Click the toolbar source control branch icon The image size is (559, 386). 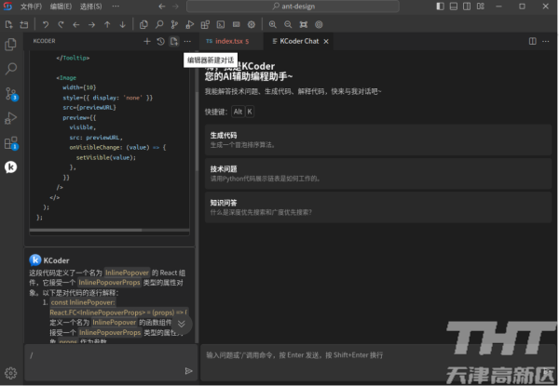tap(174, 24)
